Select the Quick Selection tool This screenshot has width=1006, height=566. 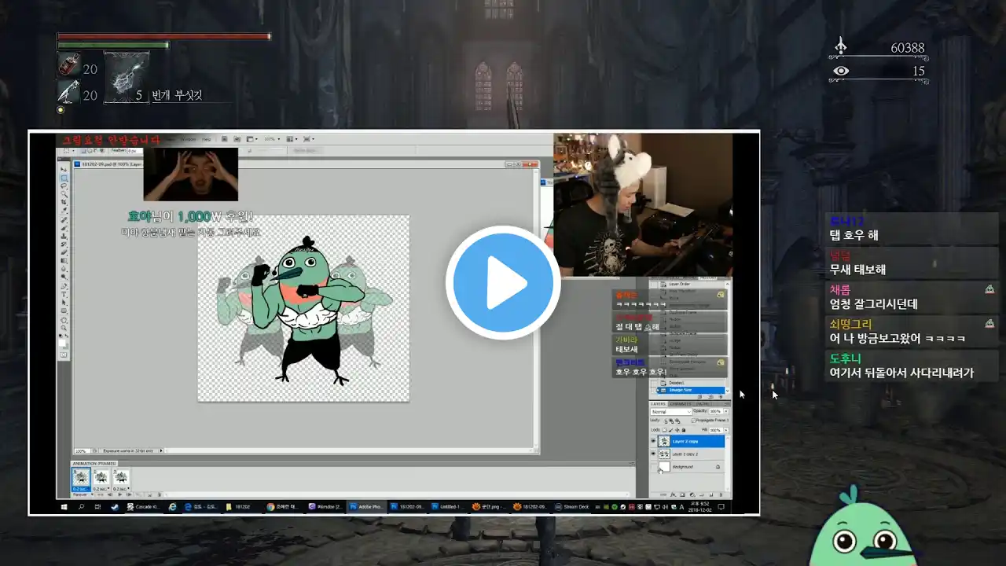[64, 194]
